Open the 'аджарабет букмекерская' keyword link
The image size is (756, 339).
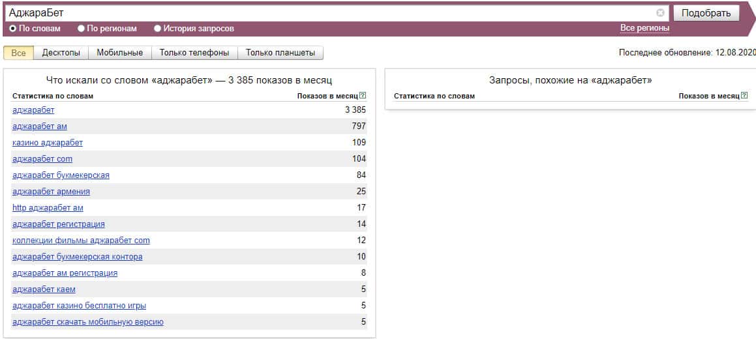coord(61,175)
